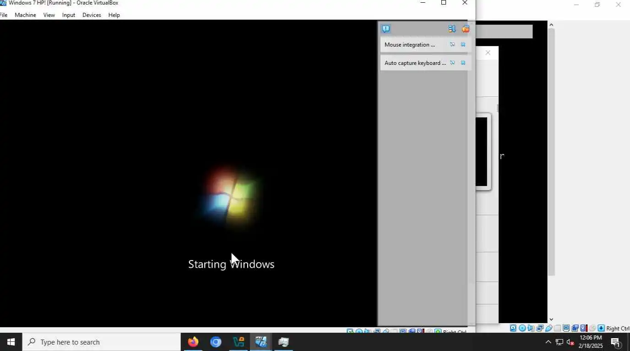Open the Help menu
This screenshot has height=351, width=630.
(114, 15)
